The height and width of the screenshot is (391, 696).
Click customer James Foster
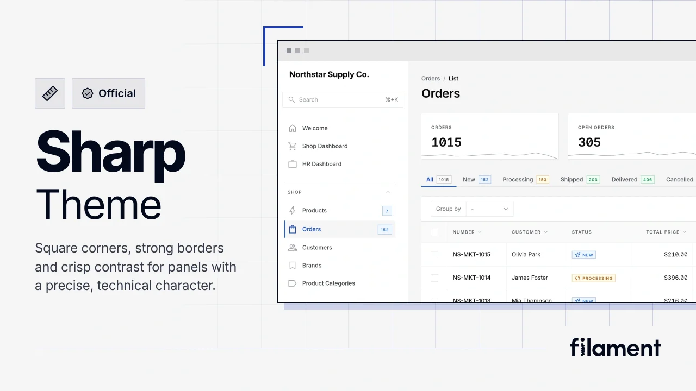[x=530, y=278]
